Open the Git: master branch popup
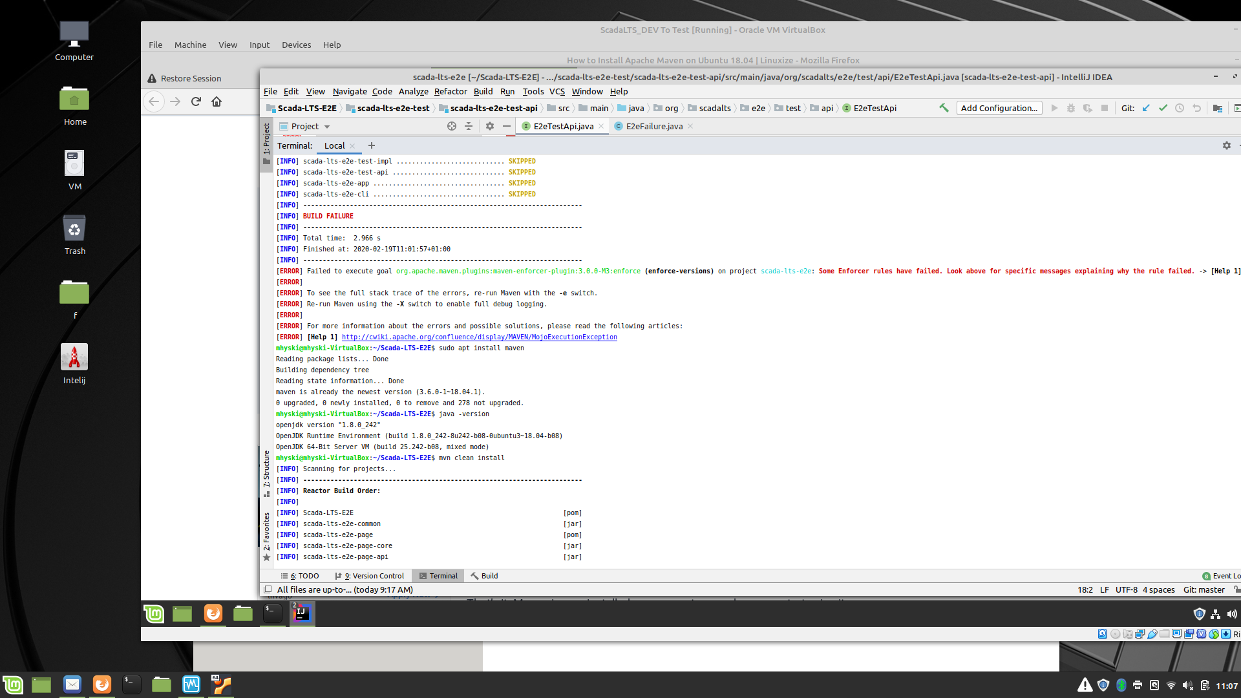The image size is (1241, 698). click(x=1202, y=589)
